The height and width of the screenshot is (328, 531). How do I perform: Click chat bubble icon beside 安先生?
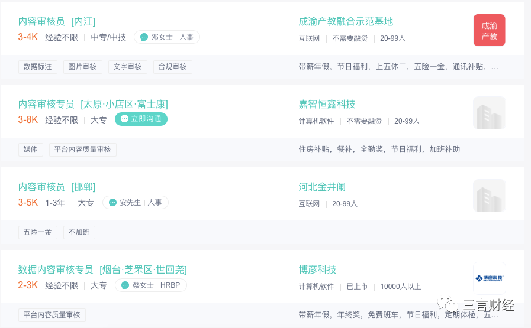point(112,203)
